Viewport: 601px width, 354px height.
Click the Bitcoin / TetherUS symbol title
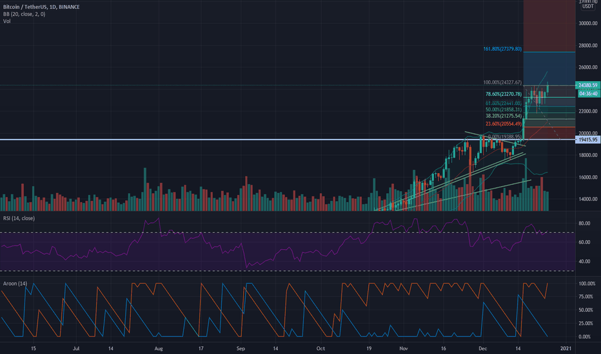[x=41, y=7]
